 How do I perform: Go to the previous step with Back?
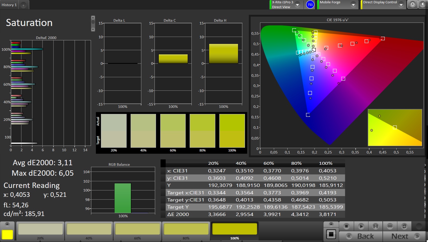361,236
